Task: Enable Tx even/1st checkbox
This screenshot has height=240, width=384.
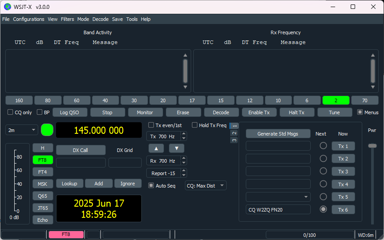Action: 151,125
